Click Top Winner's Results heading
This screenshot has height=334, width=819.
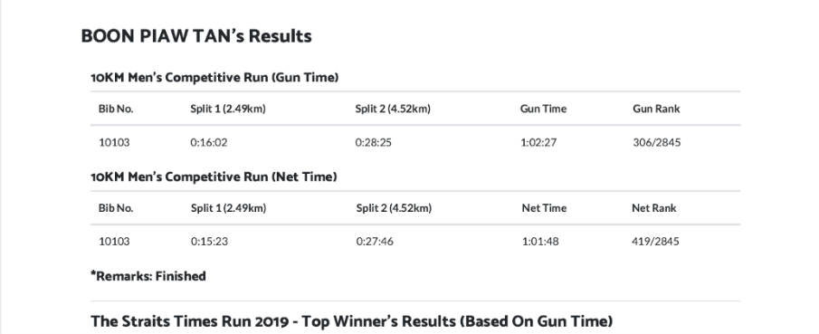pos(351,321)
